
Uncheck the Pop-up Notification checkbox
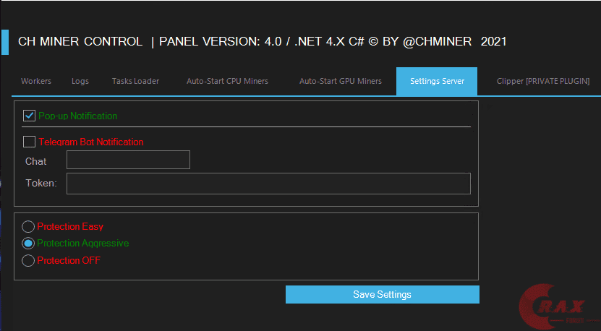point(30,116)
